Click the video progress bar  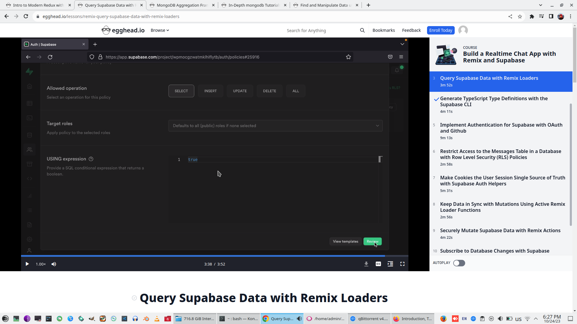[210, 256]
